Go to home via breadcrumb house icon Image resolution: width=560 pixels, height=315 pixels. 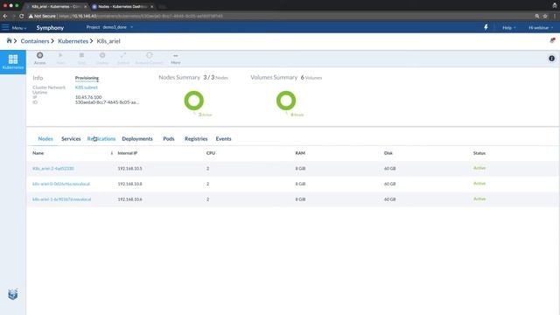click(9, 41)
